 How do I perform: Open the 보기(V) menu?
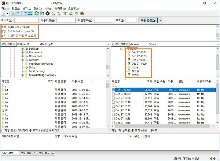click(x=27, y=9)
